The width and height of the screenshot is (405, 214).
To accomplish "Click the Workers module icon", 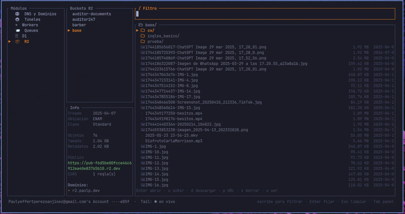I will (x=16, y=25).
